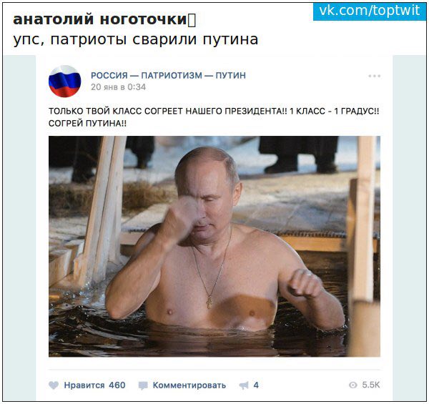Click the Комментировать button
Screen dimensions: 429x404
coord(189,385)
